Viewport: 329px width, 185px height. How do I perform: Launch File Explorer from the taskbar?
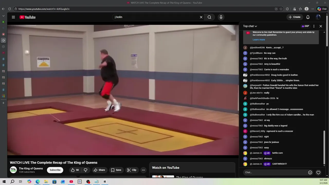[x=46, y=182]
